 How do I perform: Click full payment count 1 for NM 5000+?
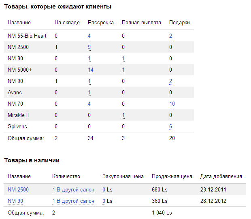(123, 70)
